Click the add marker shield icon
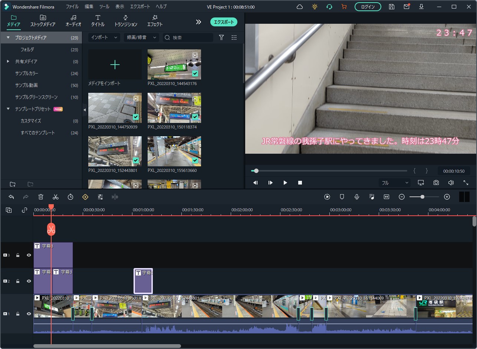The width and height of the screenshot is (477, 349). pyautogui.click(x=342, y=197)
